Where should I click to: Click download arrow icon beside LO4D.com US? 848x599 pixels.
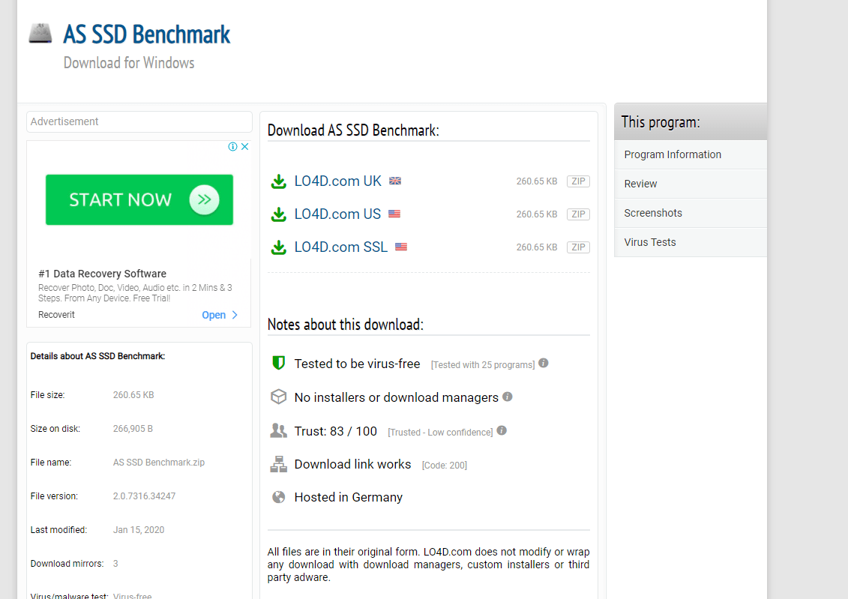[278, 214]
